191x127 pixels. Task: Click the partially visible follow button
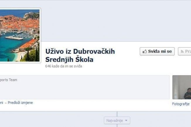click(185, 51)
